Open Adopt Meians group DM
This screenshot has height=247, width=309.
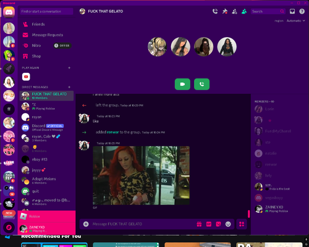click(46, 180)
